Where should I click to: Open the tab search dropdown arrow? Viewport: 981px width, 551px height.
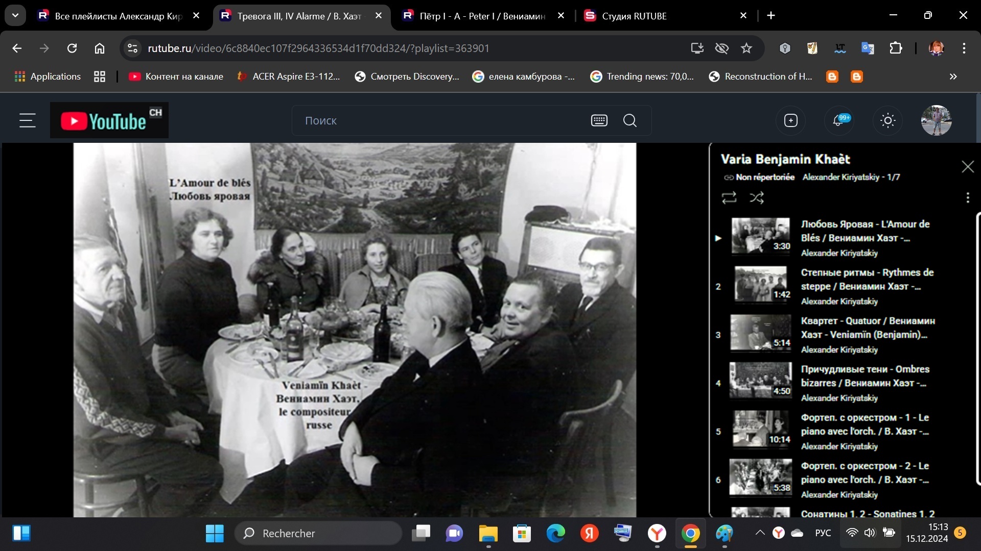pos(15,15)
